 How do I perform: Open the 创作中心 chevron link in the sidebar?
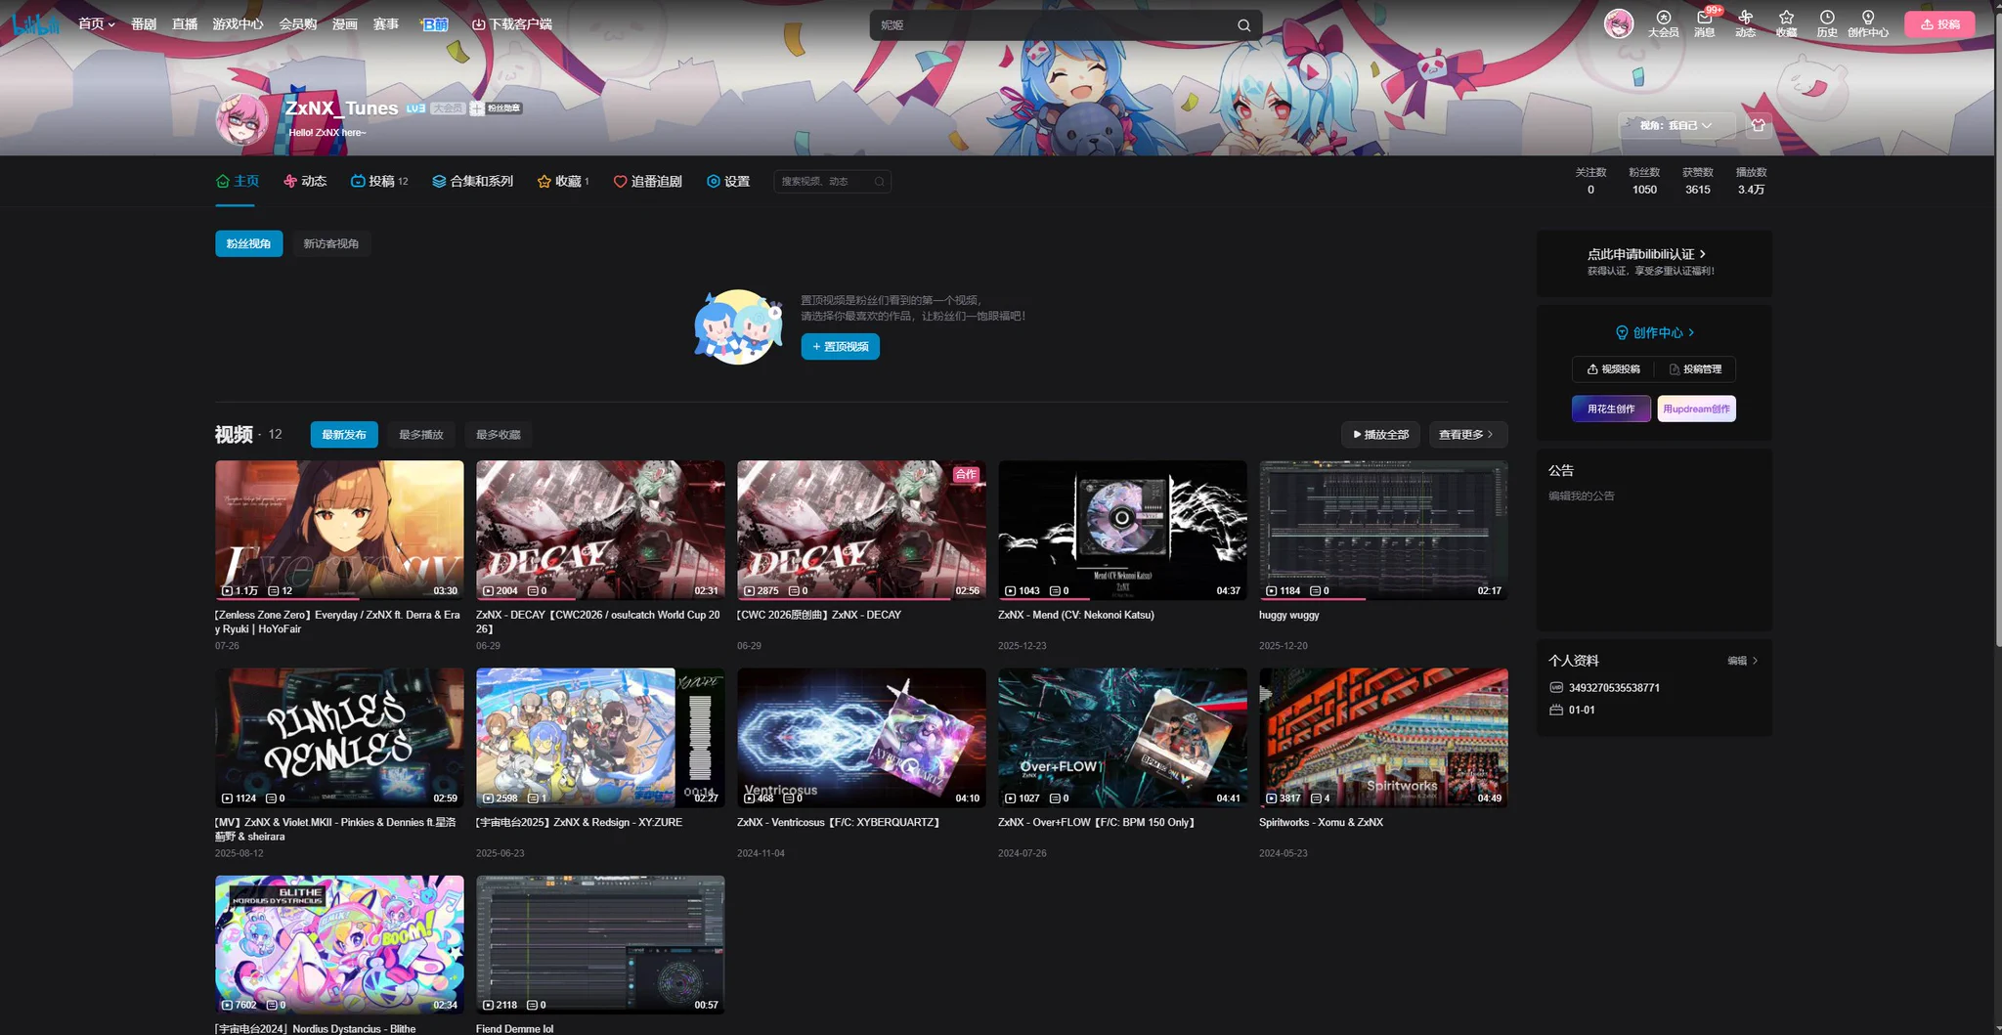pyautogui.click(x=1691, y=333)
